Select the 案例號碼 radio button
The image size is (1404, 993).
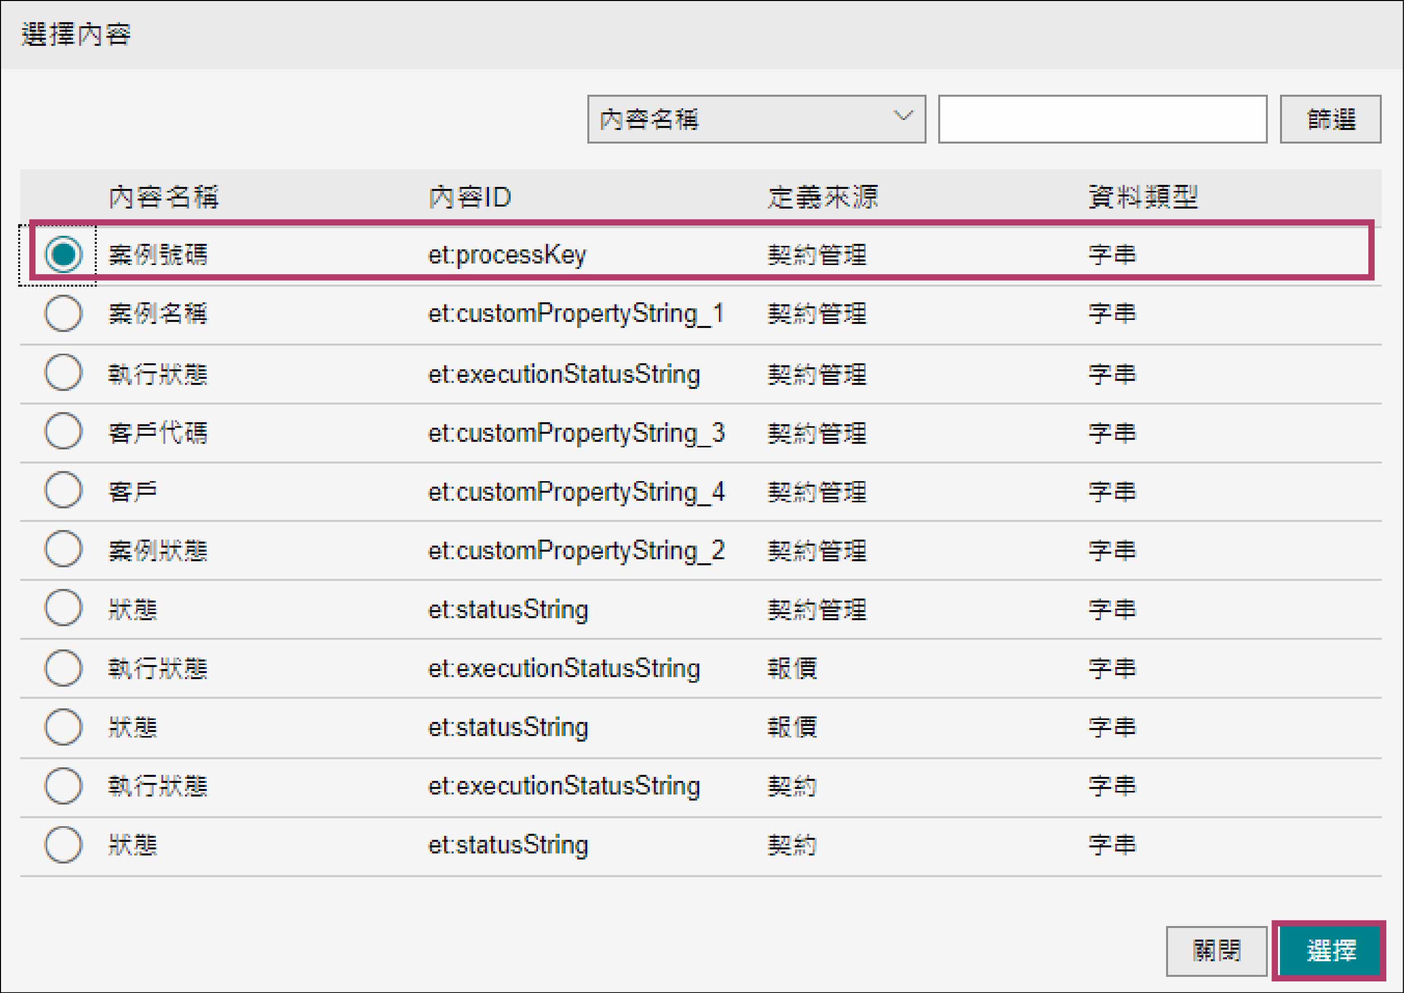click(x=63, y=254)
